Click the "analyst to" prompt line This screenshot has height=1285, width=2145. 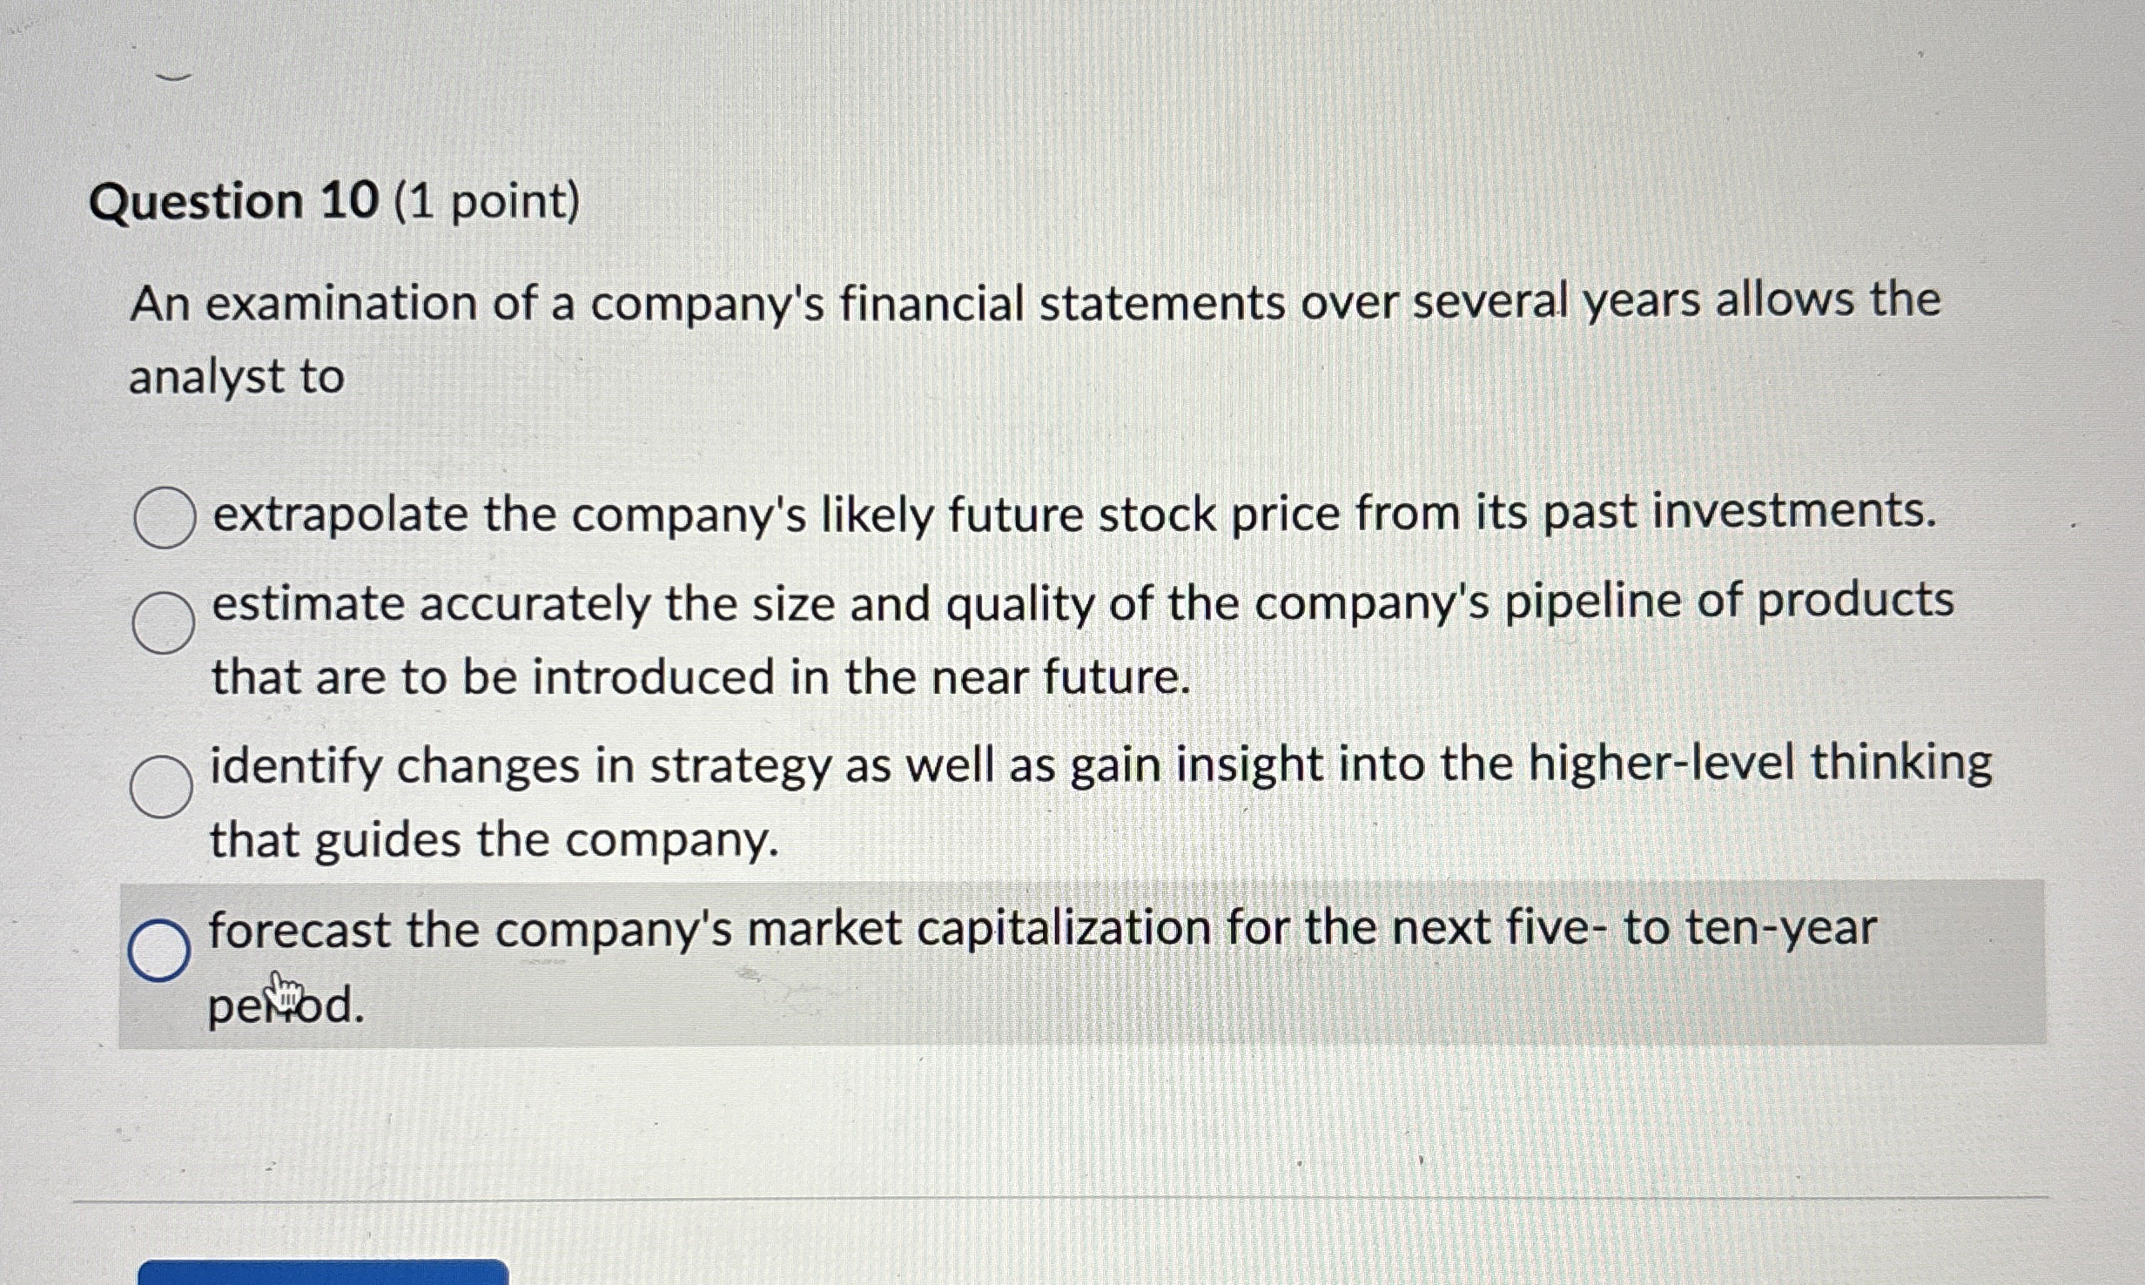coord(237,378)
